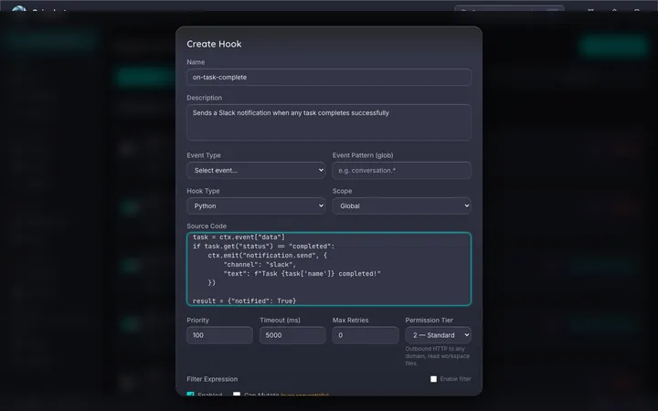This screenshot has width=658, height=411.
Task: Open the Scope Global dropdown
Action: 401,205
